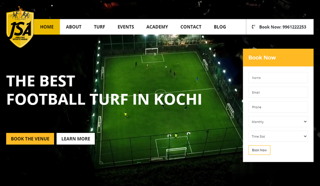Expand the Monthly dropdown
This screenshot has width=320, height=186.
(x=278, y=122)
